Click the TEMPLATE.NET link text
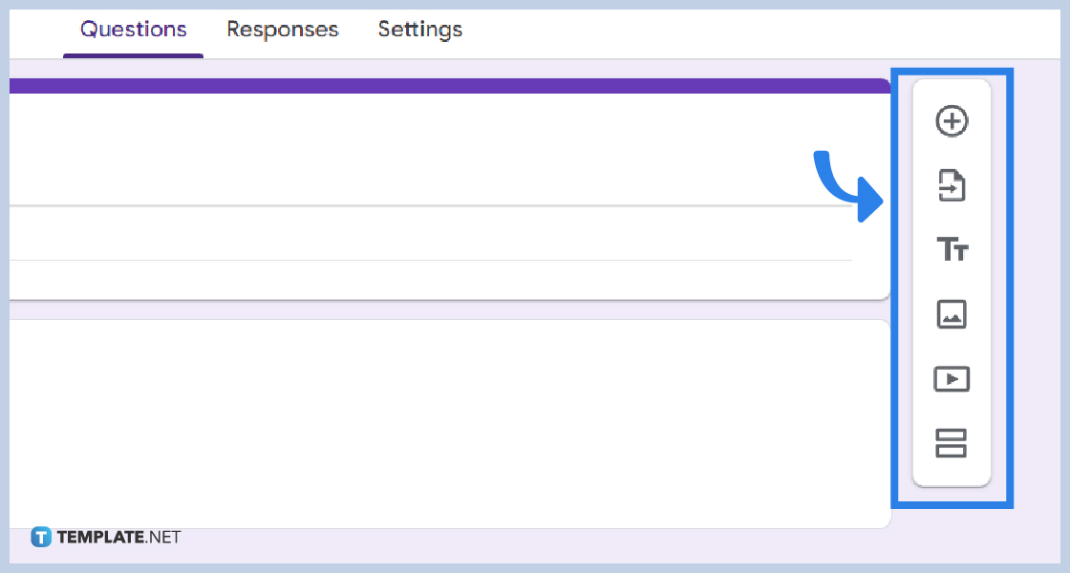 [118, 537]
